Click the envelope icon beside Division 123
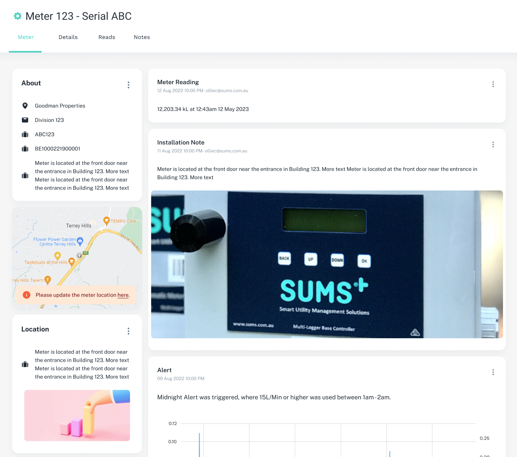 [x=25, y=120]
